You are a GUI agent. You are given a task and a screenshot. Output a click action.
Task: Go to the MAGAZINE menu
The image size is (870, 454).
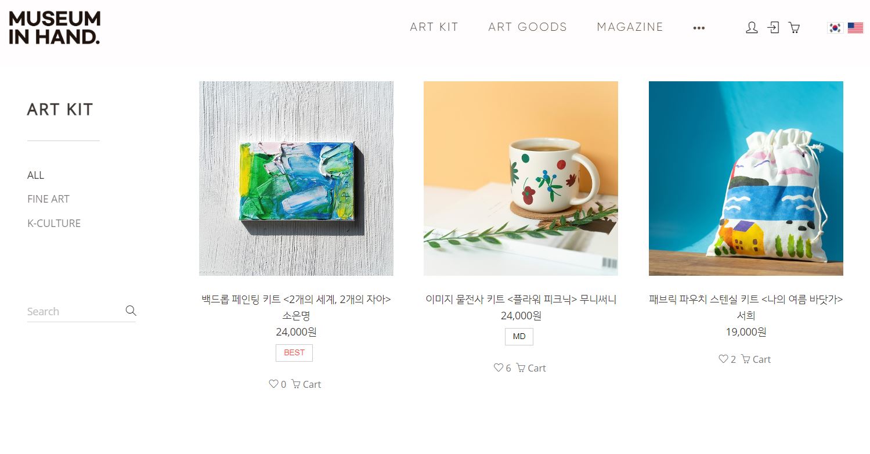pyautogui.click(x=630, y=27)
